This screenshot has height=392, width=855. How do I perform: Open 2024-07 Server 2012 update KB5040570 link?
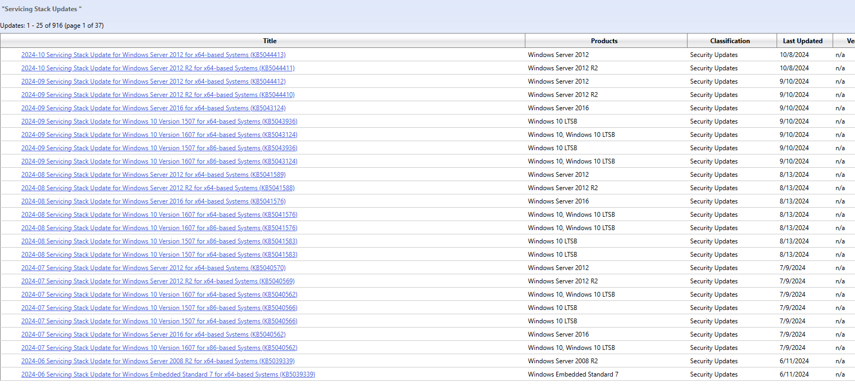coord(154,268)
